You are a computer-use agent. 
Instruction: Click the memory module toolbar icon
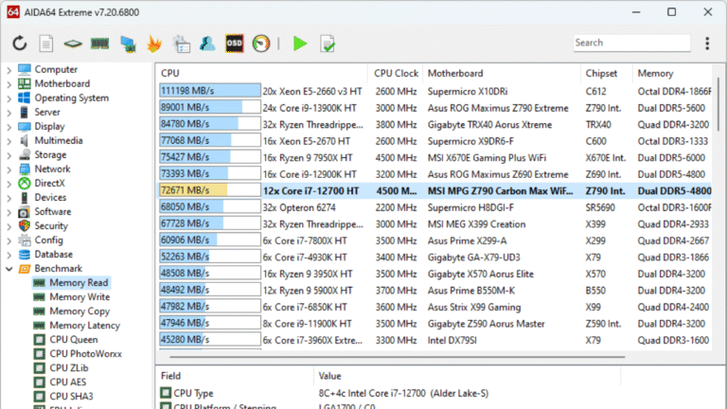click(99, 44)
